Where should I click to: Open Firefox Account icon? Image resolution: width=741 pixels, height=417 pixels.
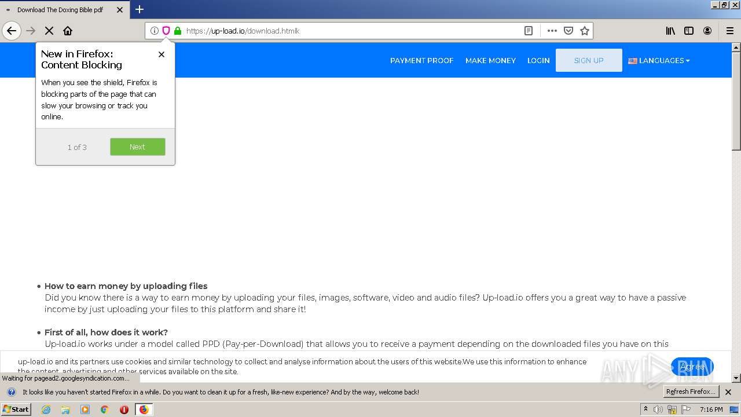point(707,31)
